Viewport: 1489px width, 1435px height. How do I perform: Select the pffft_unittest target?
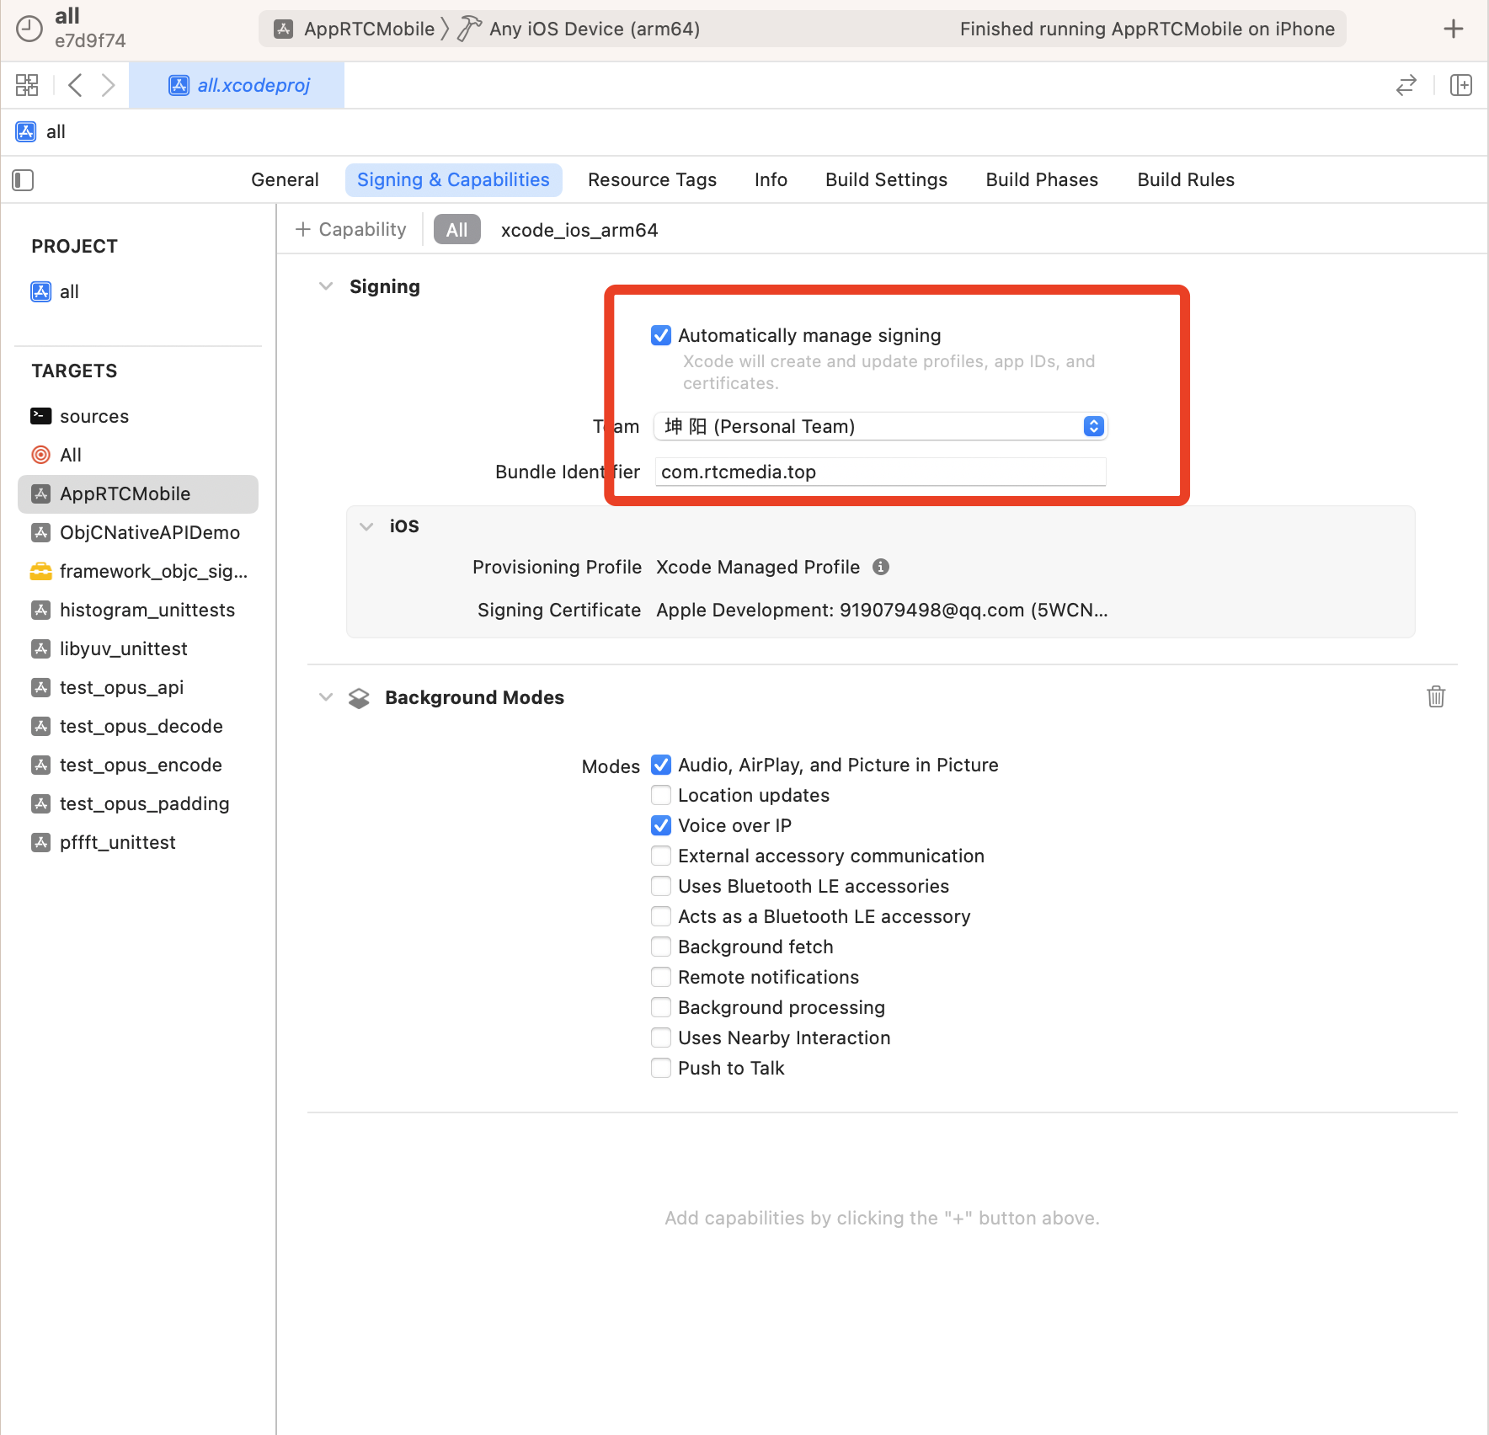click(138, 842)
